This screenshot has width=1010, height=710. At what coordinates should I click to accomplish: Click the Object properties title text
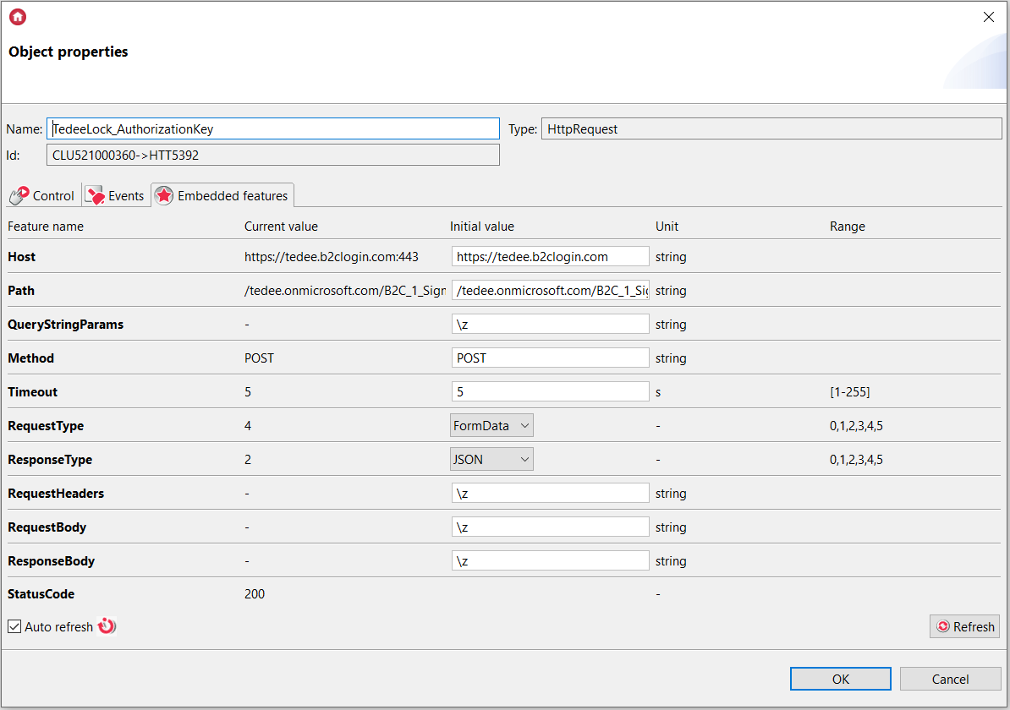[69, 52]
